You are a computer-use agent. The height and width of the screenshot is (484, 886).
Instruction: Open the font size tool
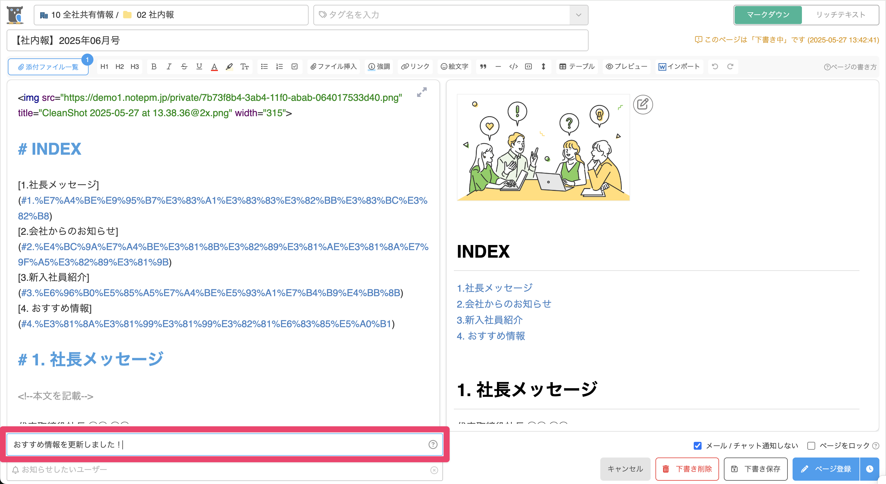click(244, 67)
